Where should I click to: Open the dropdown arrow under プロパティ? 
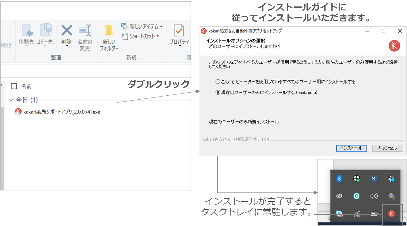coord(179,46)
